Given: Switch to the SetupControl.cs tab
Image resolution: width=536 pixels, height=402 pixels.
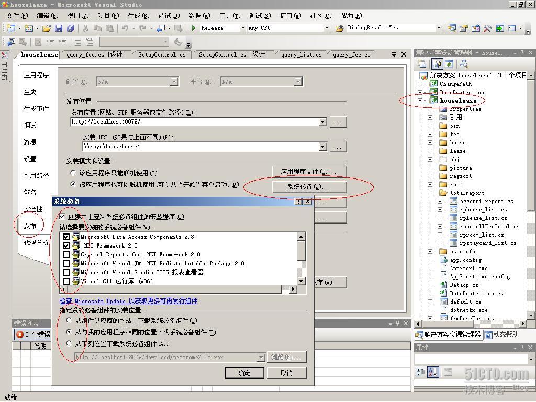Looking at the screenshot, I should tap(162, 54).
